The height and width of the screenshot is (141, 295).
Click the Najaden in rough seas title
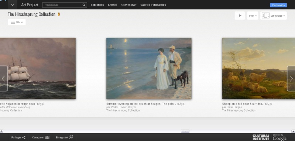(17, 104)
